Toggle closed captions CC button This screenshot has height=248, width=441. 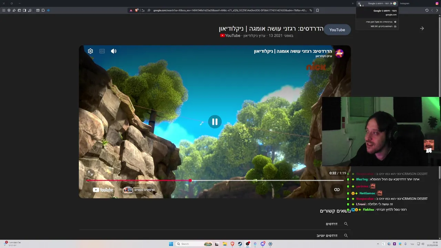point(102,51)
